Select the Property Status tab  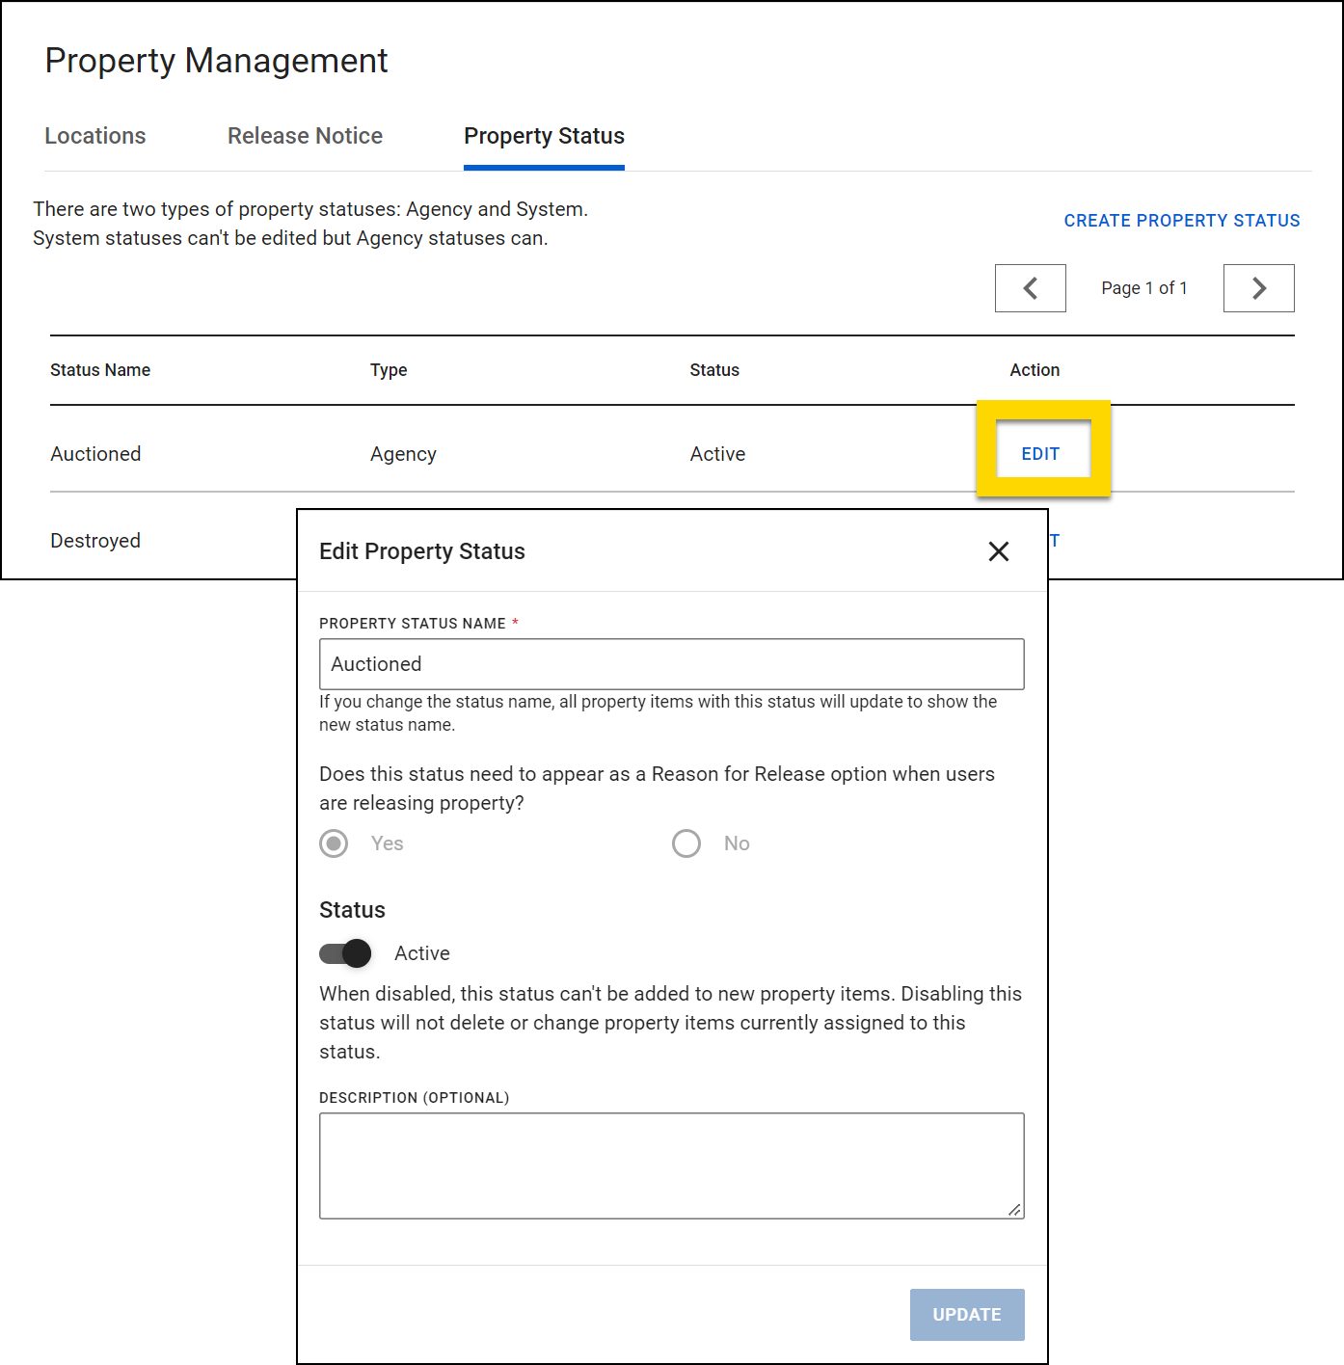(544, 136)
